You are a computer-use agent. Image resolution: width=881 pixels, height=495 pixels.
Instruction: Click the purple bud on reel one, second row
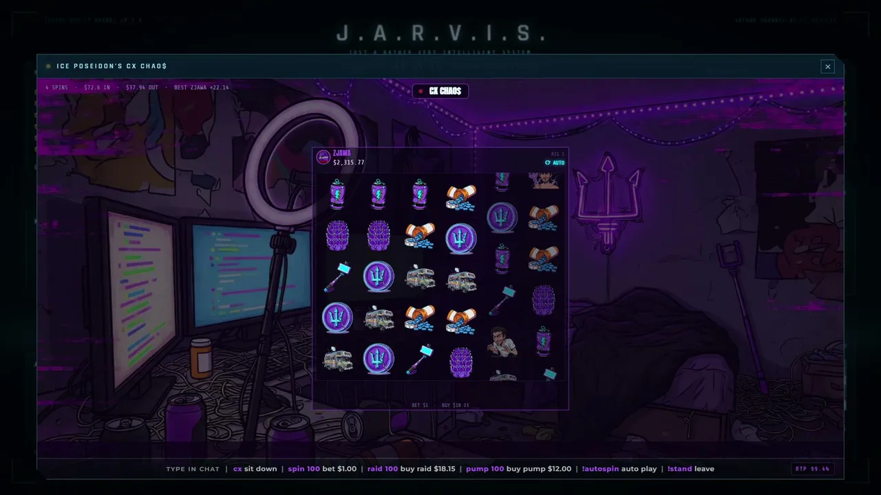coord(337,236)
